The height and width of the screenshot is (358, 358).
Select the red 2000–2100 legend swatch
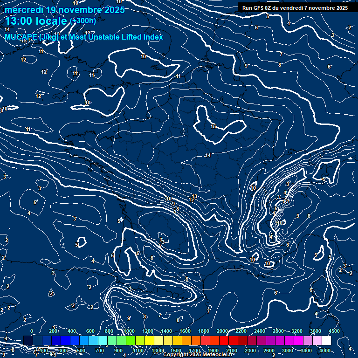click(224, 340)
